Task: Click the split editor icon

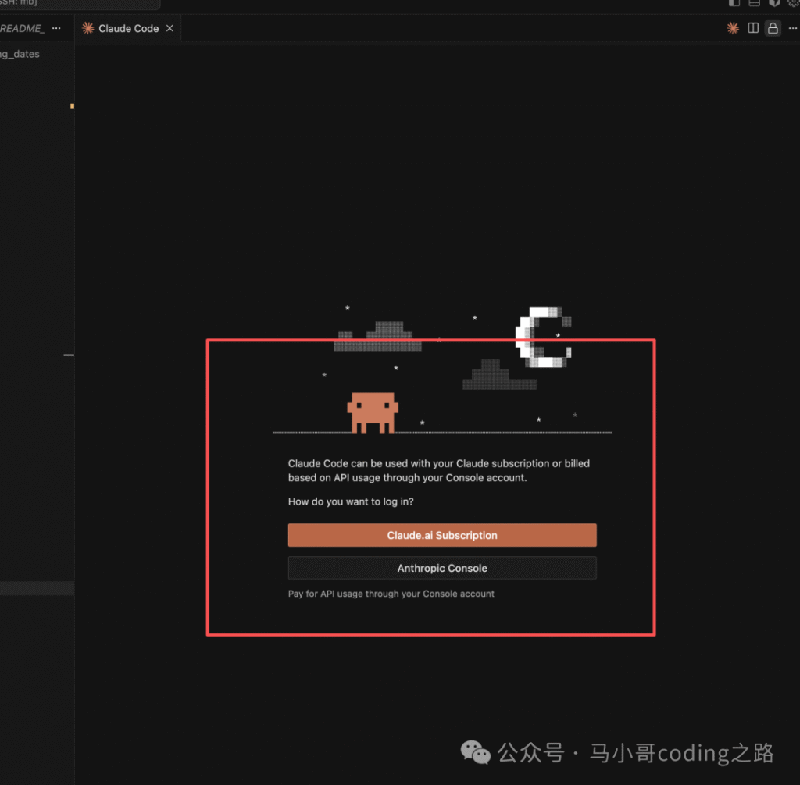Action: pyautogui.click(x=753, y=28)
